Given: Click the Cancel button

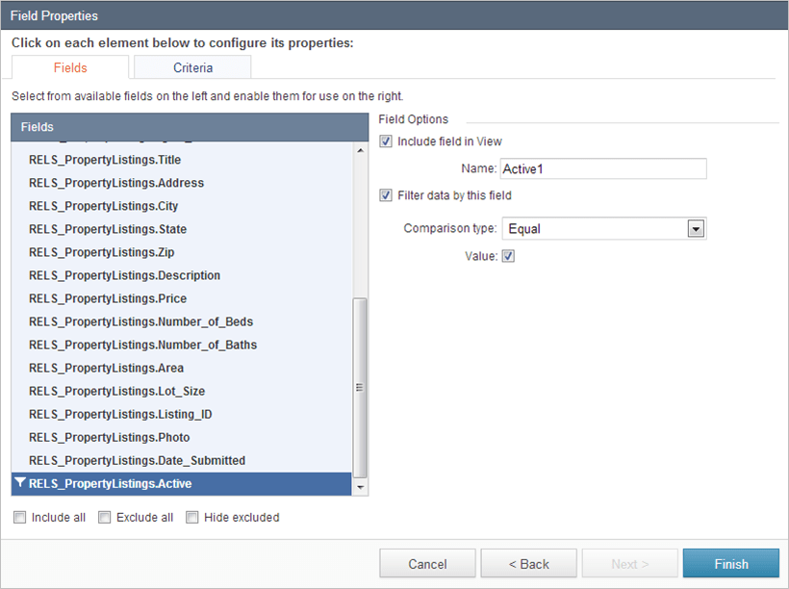Looking at the screenshot, I should [427, 563].
